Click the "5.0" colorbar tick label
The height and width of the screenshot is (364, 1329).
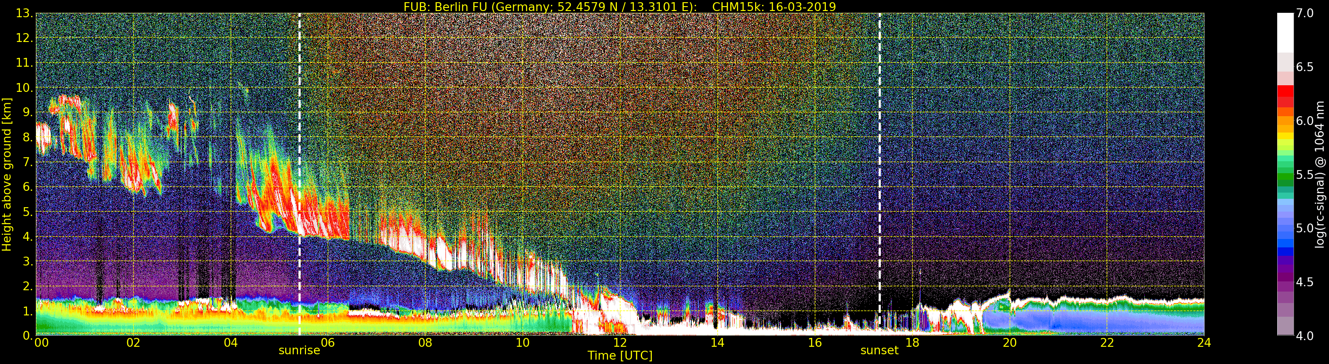(x=1305, y=228)
